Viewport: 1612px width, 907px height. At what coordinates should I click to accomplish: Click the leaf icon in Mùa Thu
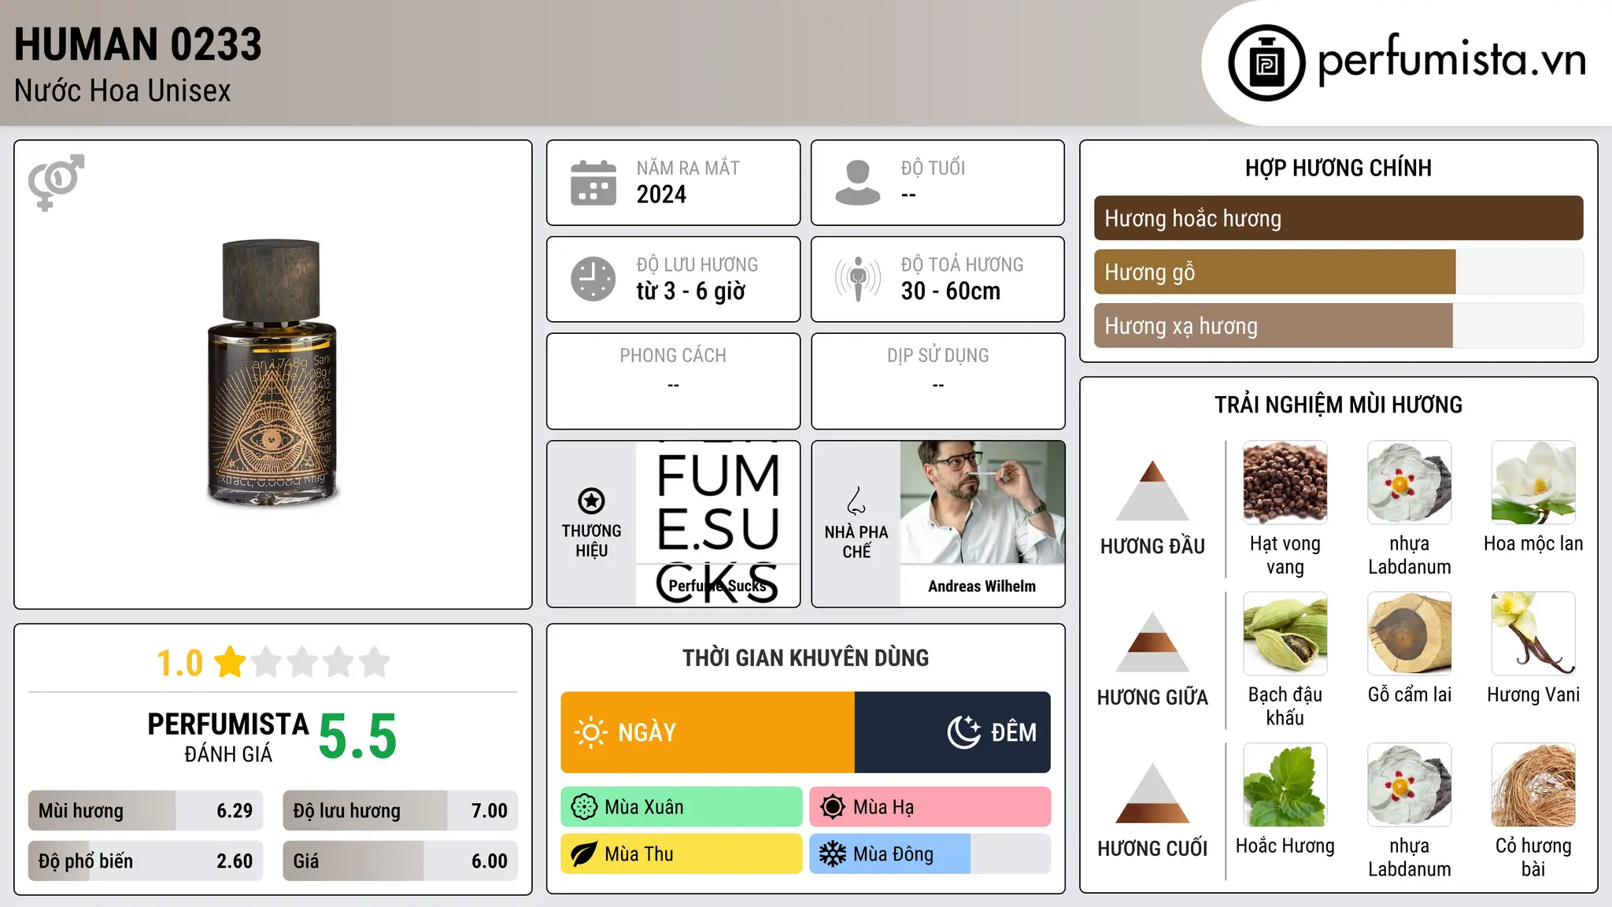(584, 854)
